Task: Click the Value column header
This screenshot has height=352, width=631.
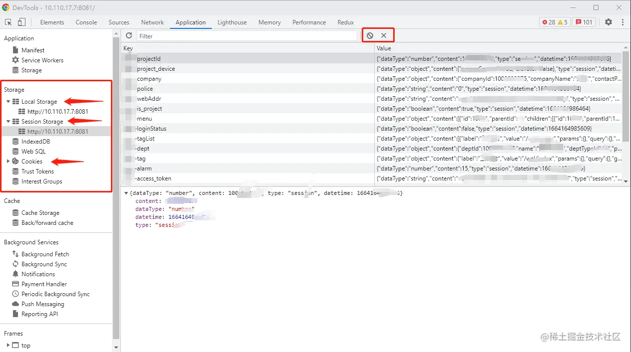Action: [498, 48]
